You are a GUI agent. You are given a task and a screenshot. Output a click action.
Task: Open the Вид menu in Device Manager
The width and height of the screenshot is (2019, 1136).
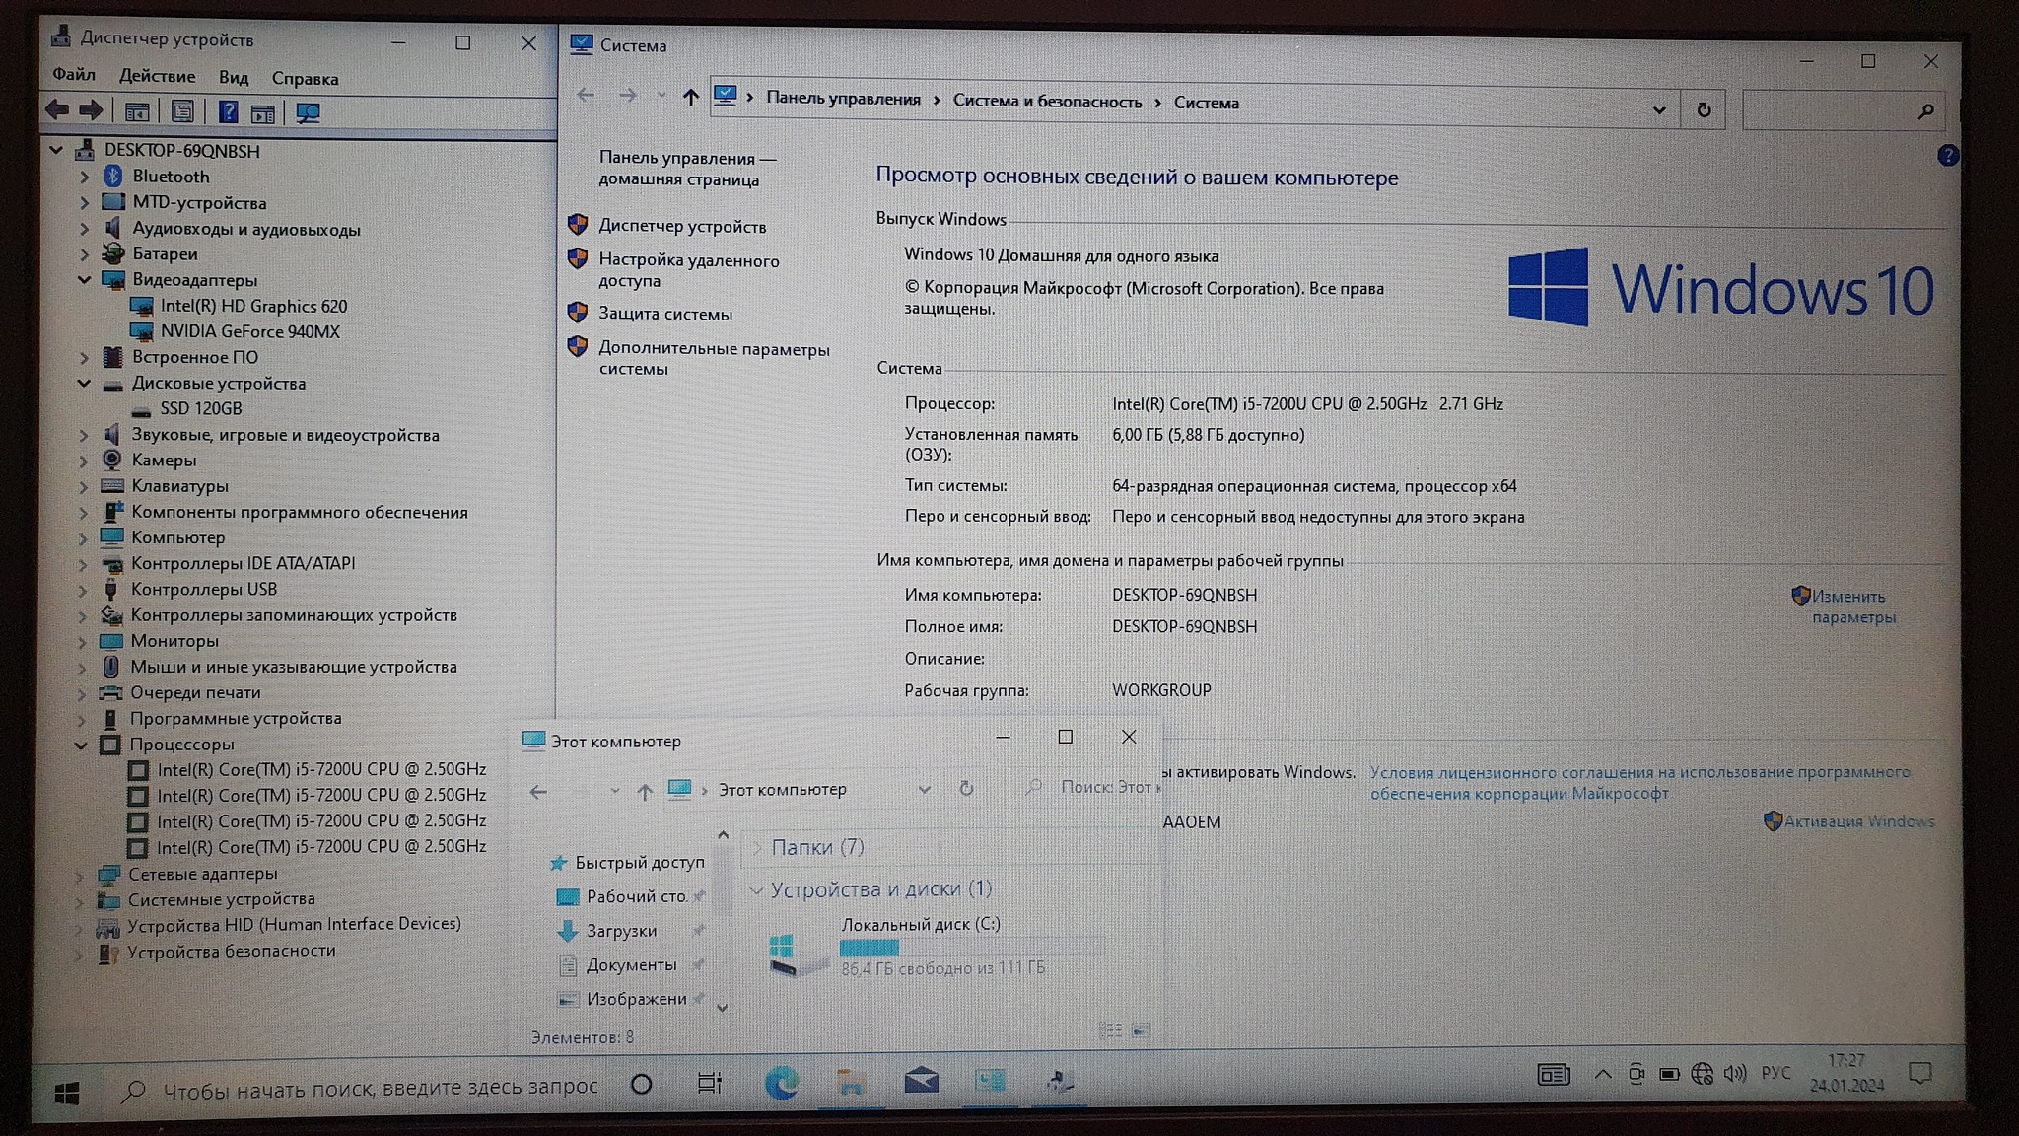point(234,78)
